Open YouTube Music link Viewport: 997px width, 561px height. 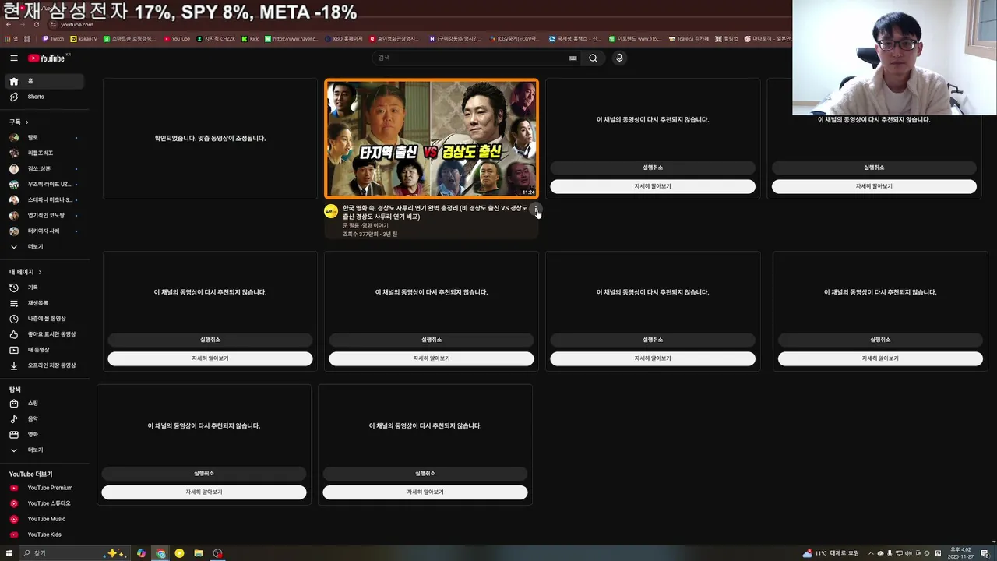(x=44, y=519)
